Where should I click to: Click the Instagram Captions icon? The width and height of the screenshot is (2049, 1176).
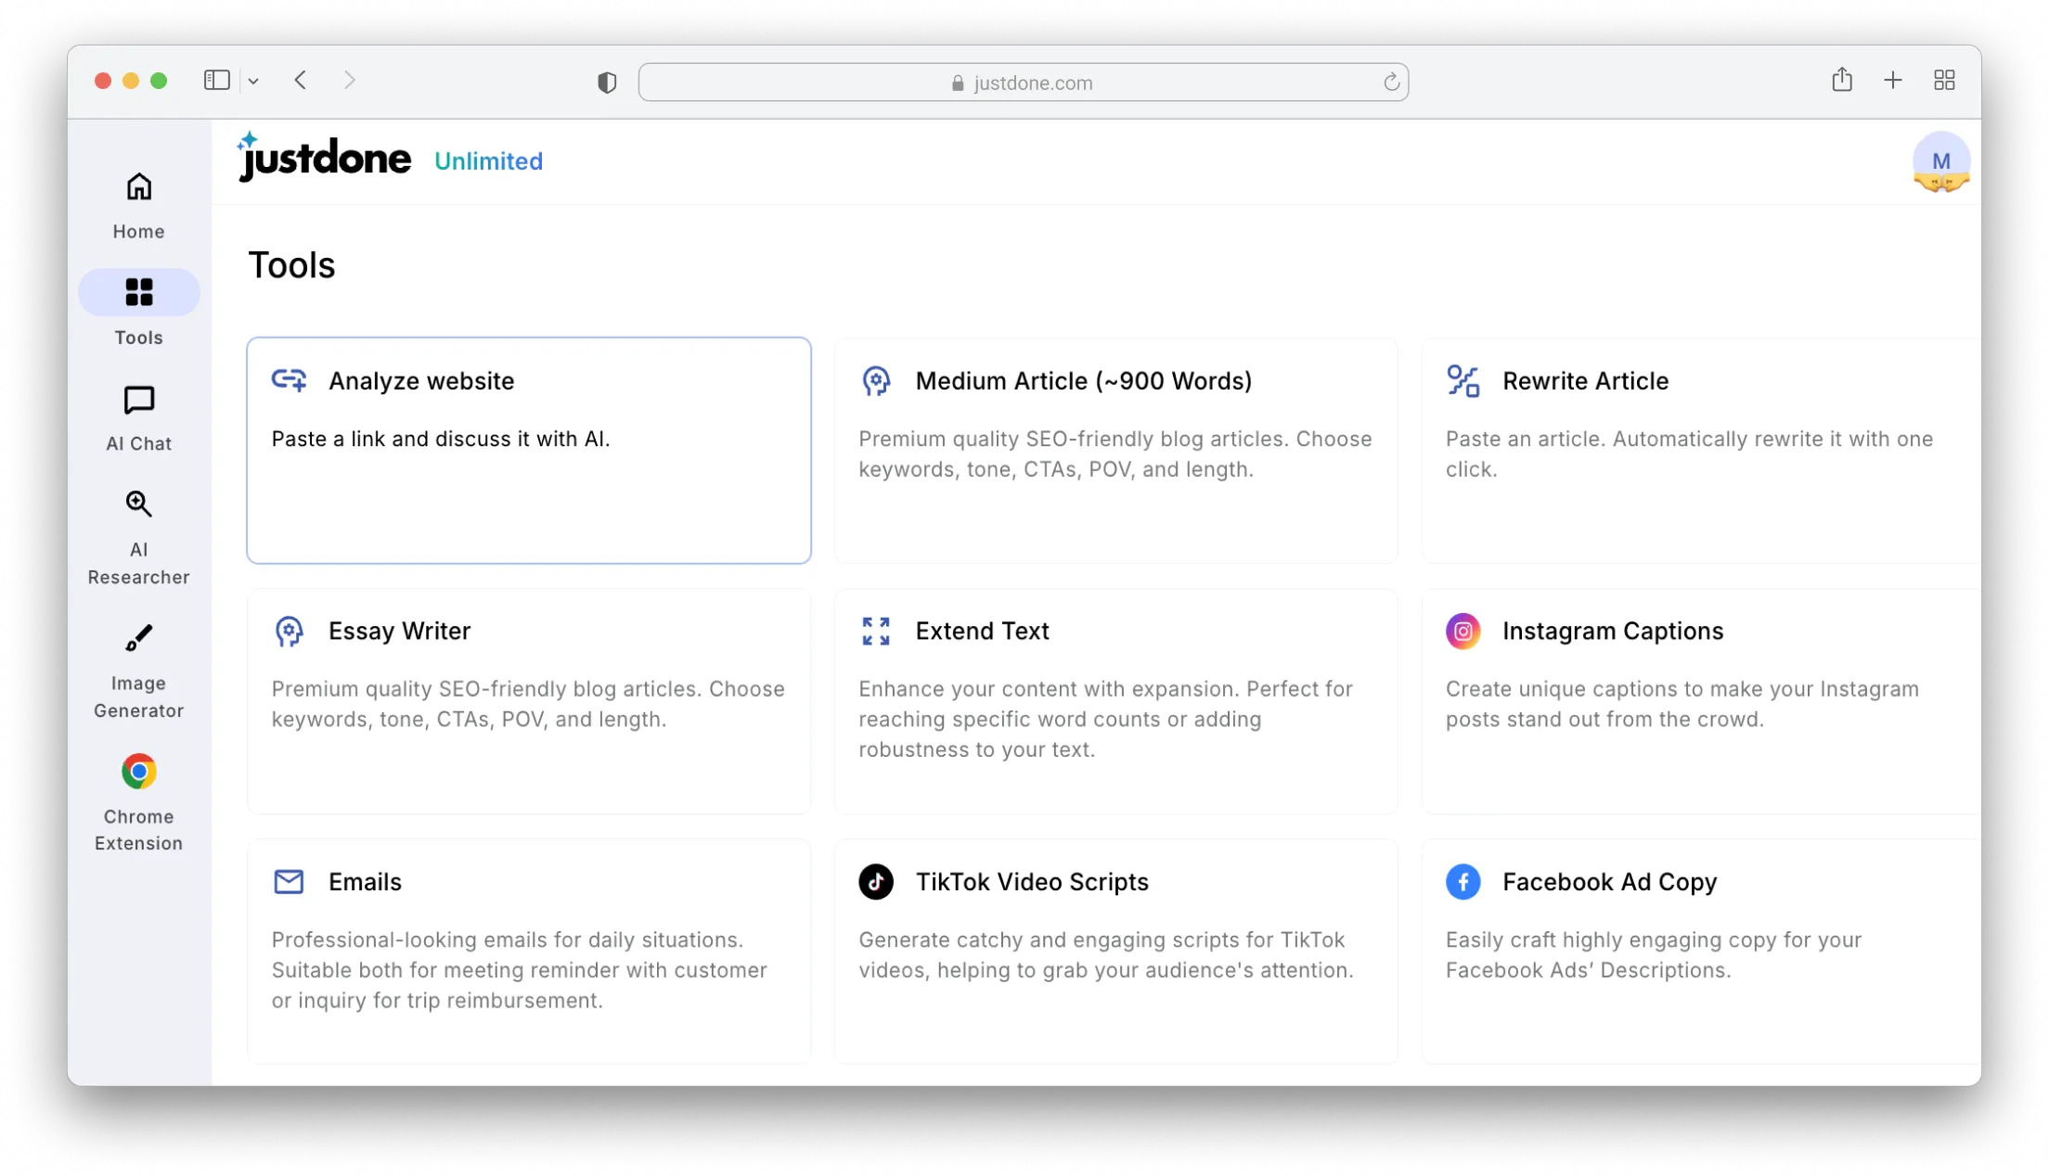[1463, 632]
